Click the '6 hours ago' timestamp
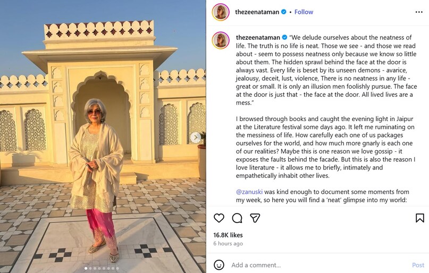Viewport: 429px width, 273px height. tap(228, 244)
